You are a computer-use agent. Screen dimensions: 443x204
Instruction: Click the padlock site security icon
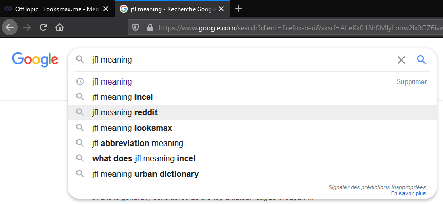point(150,27)
